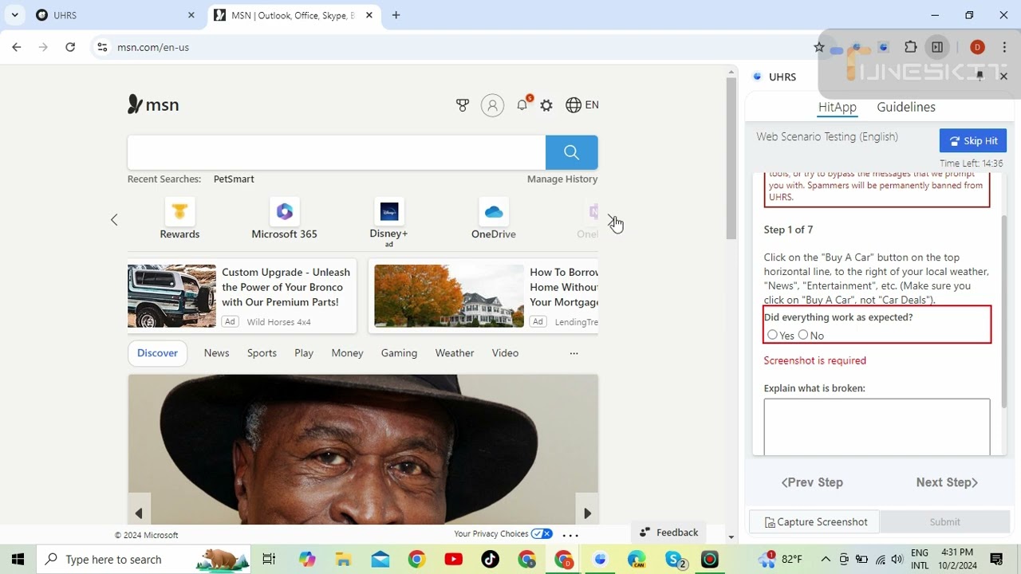Open Microsoft Rewards trophy icon in MSN header
This screenshot has height=574, width=1021.
[463, 105]
